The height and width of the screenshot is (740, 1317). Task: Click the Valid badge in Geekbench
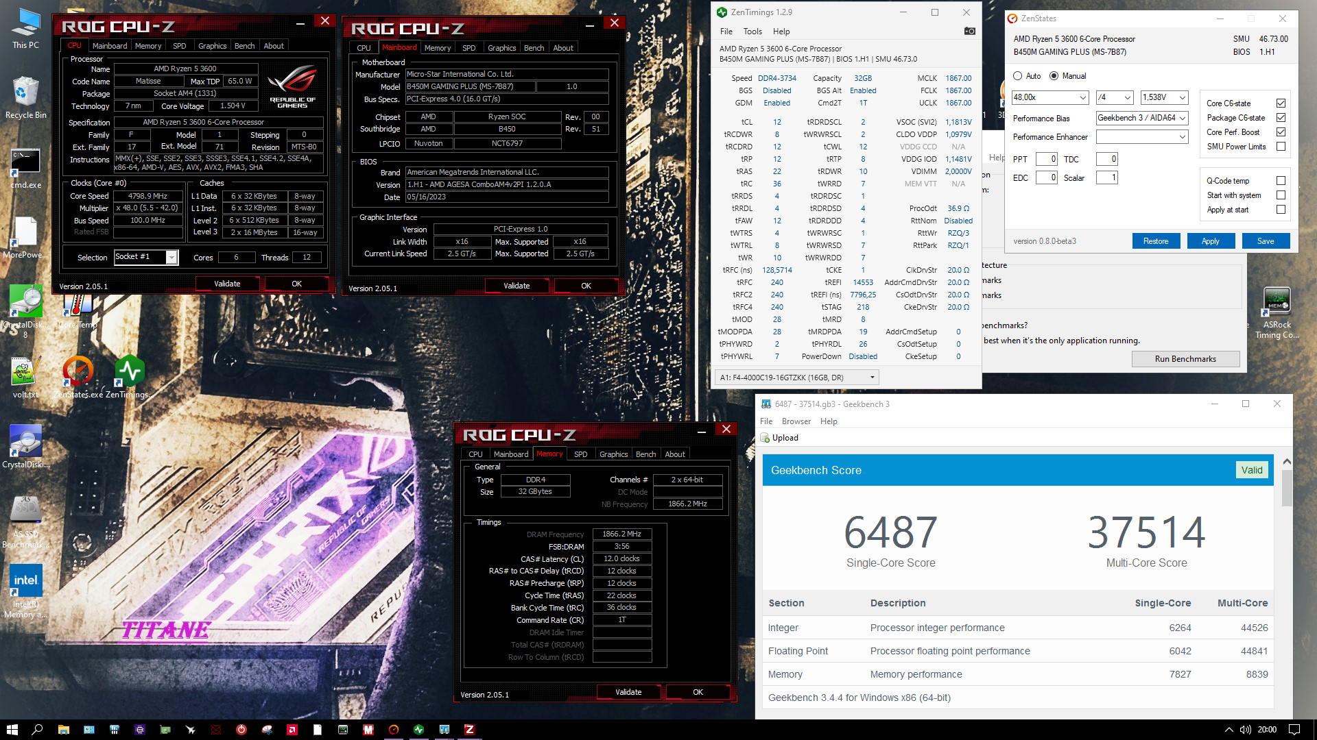click(1252, 470)
